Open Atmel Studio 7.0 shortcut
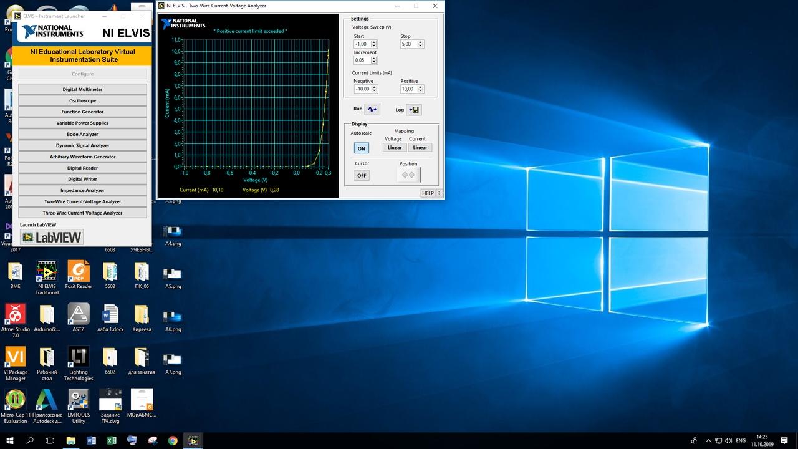The width and height of the screenshot is (798, 449). pyautogui.click(x=16, y=321)
